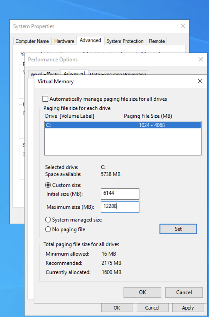The width and height of the screenshot is (209, 317).
Task: Choose System managed size option
Action: (x=48, y=220)
